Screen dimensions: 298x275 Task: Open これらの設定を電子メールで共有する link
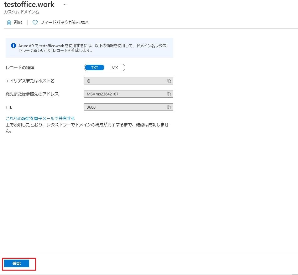click(x=40, y=118)
